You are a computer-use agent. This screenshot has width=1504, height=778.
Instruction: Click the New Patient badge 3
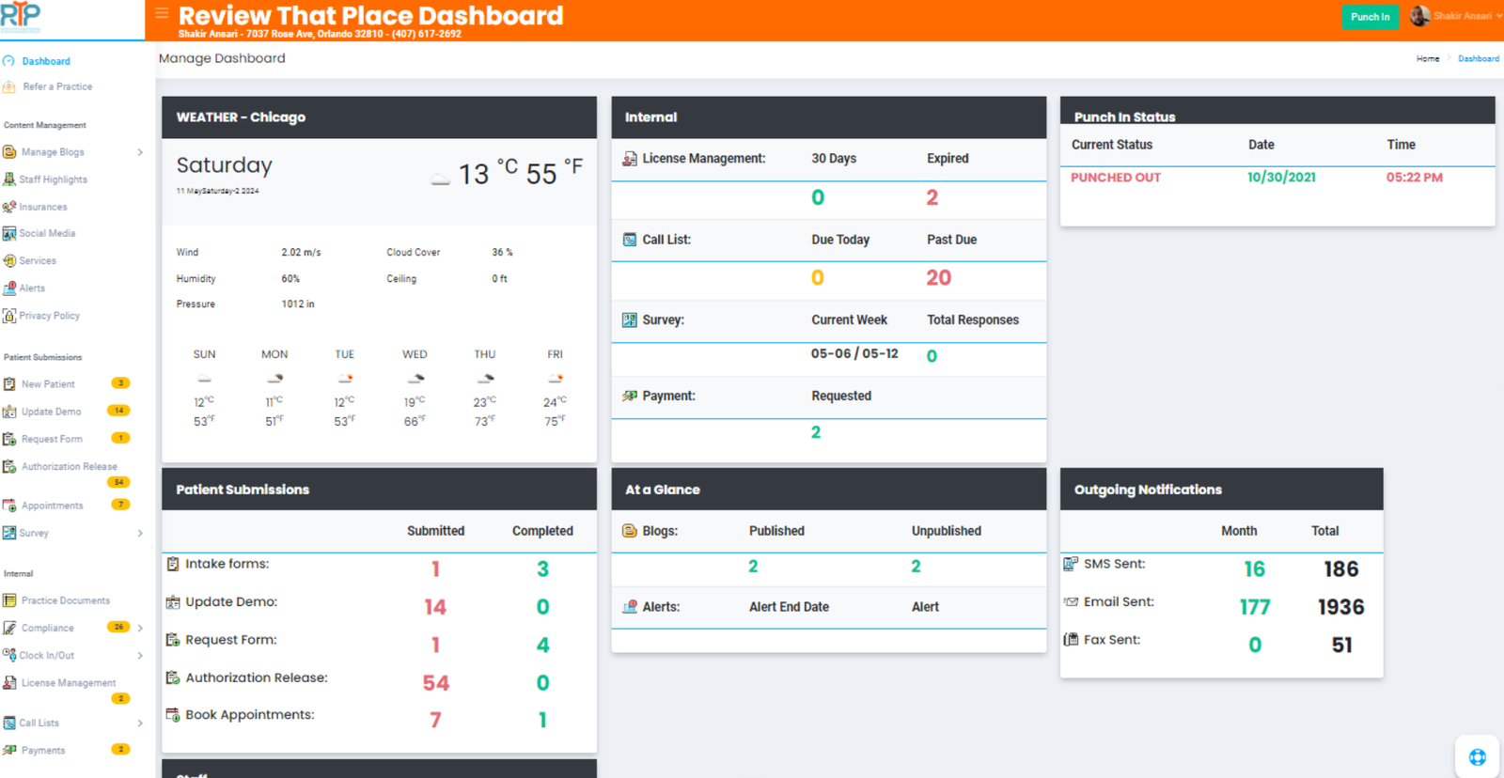coord(120,383)
